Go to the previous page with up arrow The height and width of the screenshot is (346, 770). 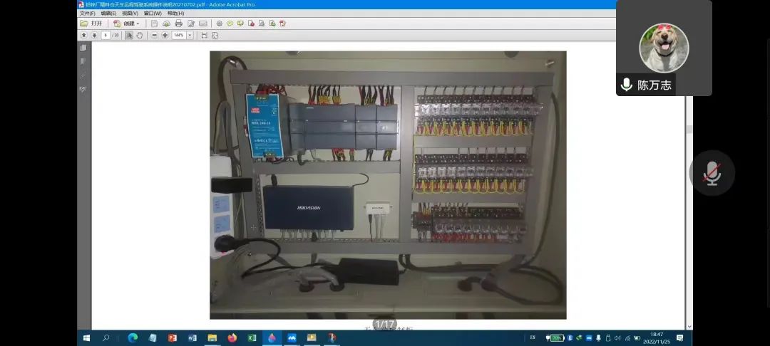[83, 35]
